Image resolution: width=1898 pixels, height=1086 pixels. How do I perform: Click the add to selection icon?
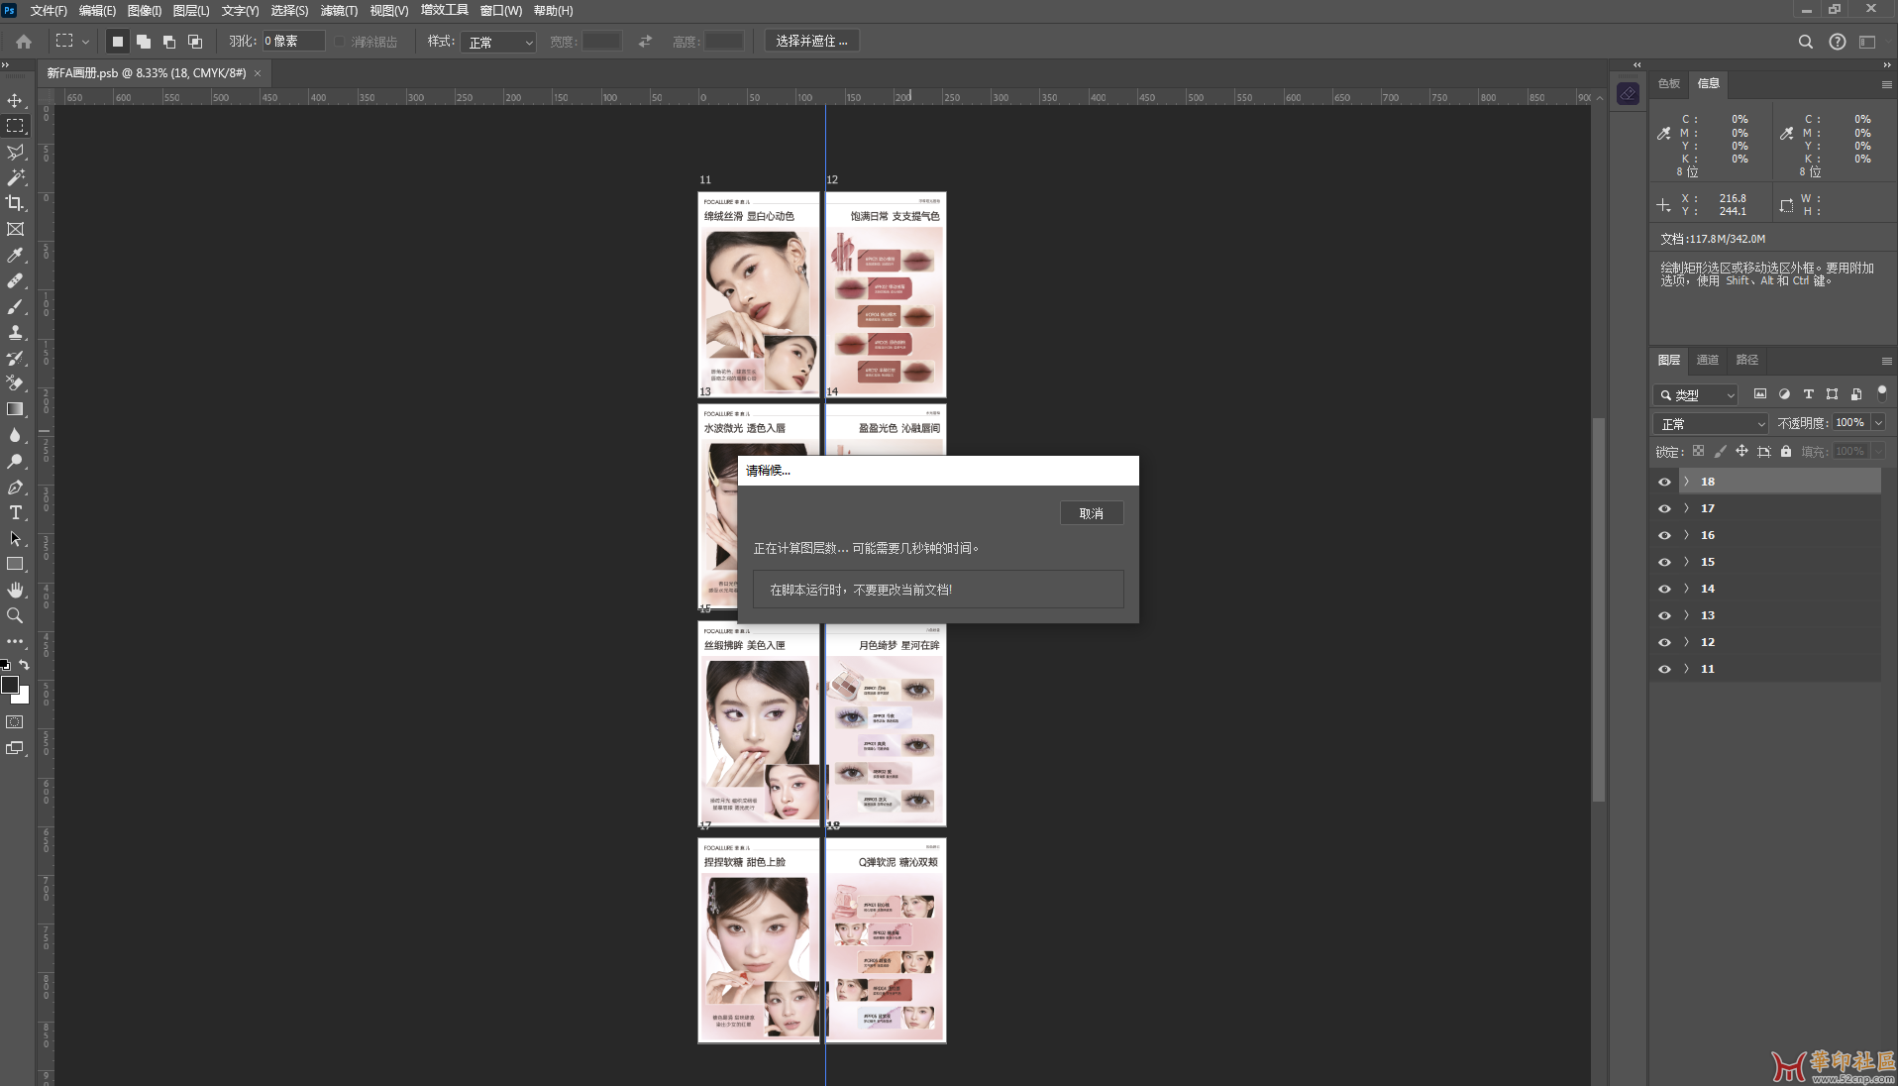pyautogui.click(x=143, y=42)
